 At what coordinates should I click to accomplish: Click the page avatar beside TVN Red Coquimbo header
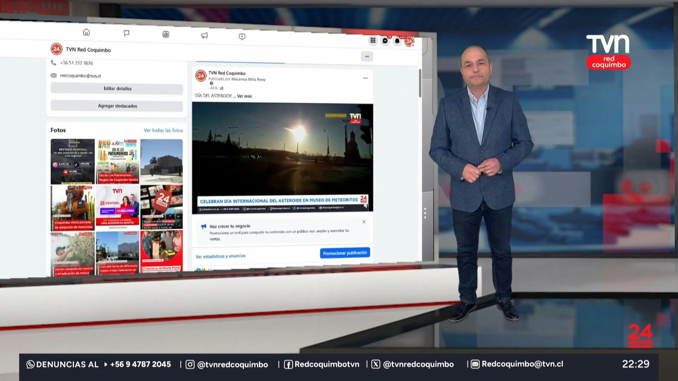point(56,49)
